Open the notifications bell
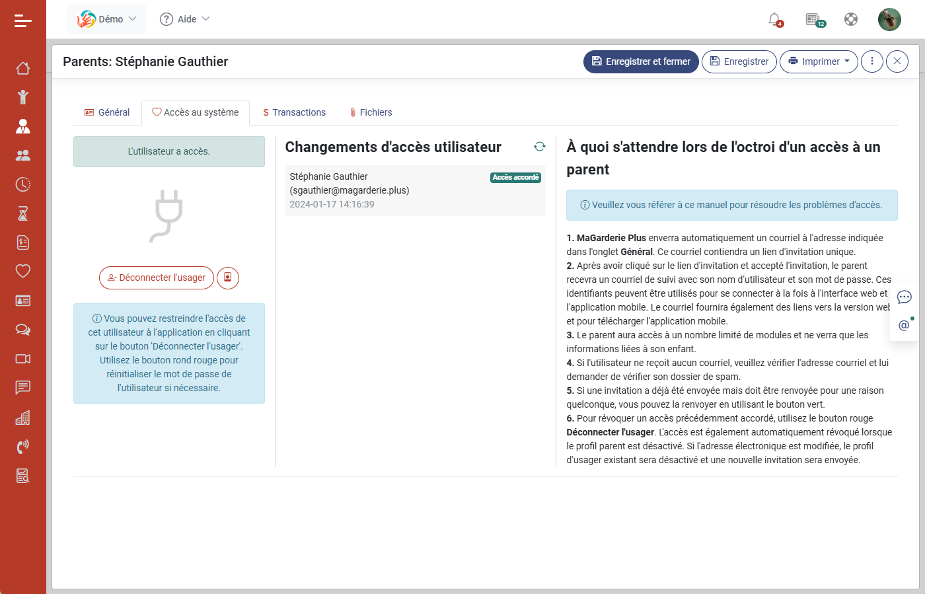The width and height of the screenshot is (925, 594). 775,20
